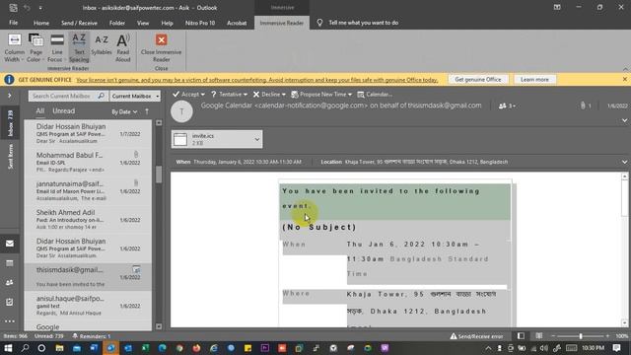Open invite.ics attachment file
Screen dimensions: 631x355
(212, 139)
